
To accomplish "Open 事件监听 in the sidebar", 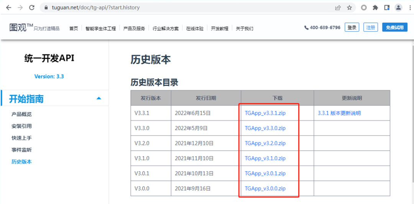I will [x=21, y=150].
